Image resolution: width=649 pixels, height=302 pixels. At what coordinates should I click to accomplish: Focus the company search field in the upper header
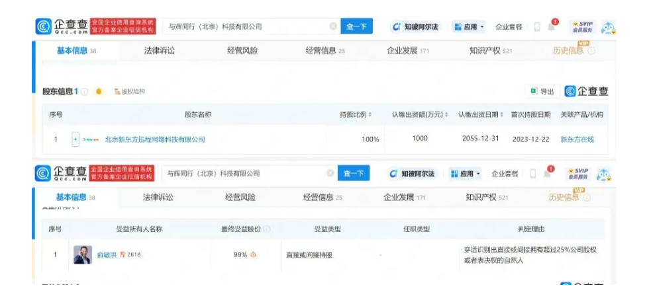click(251, 26)
